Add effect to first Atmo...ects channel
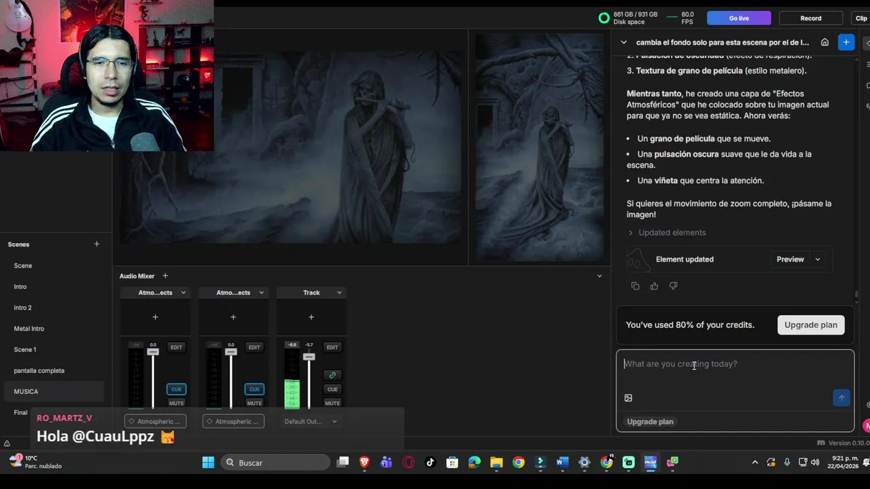This screenshot has width=870, height=489. point(155,317)
